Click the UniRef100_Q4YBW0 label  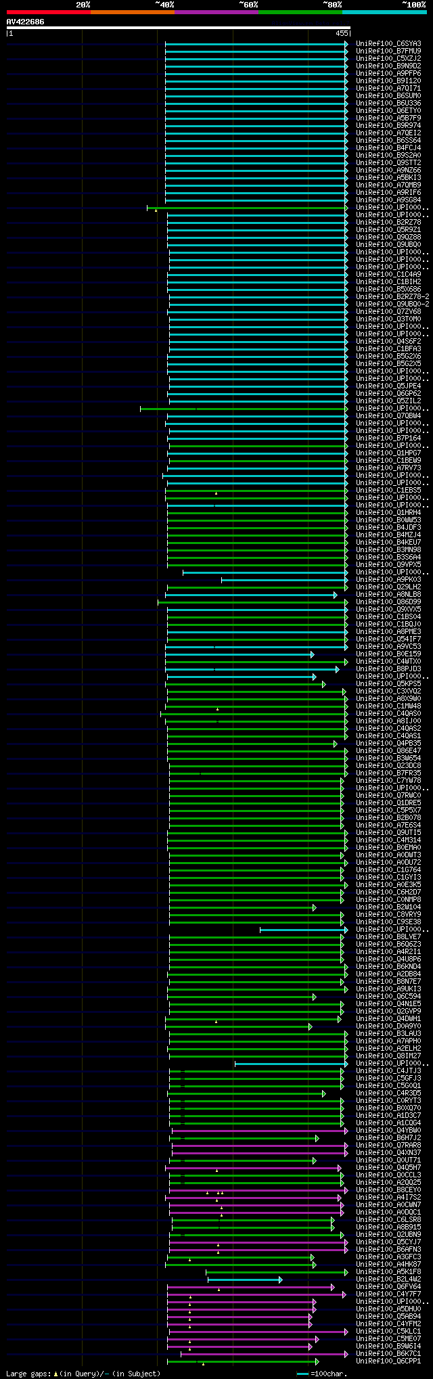click(388, 1131)
